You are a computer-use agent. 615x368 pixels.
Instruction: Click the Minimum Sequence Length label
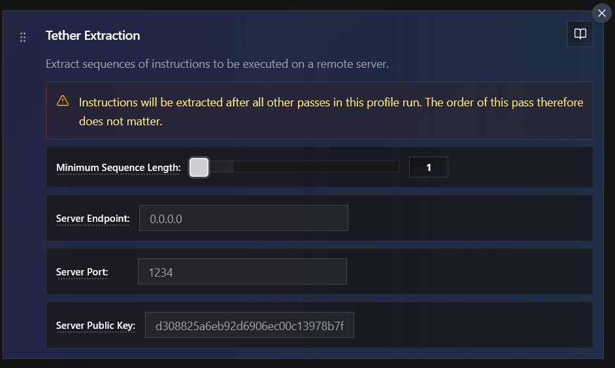tap(118, 168)
